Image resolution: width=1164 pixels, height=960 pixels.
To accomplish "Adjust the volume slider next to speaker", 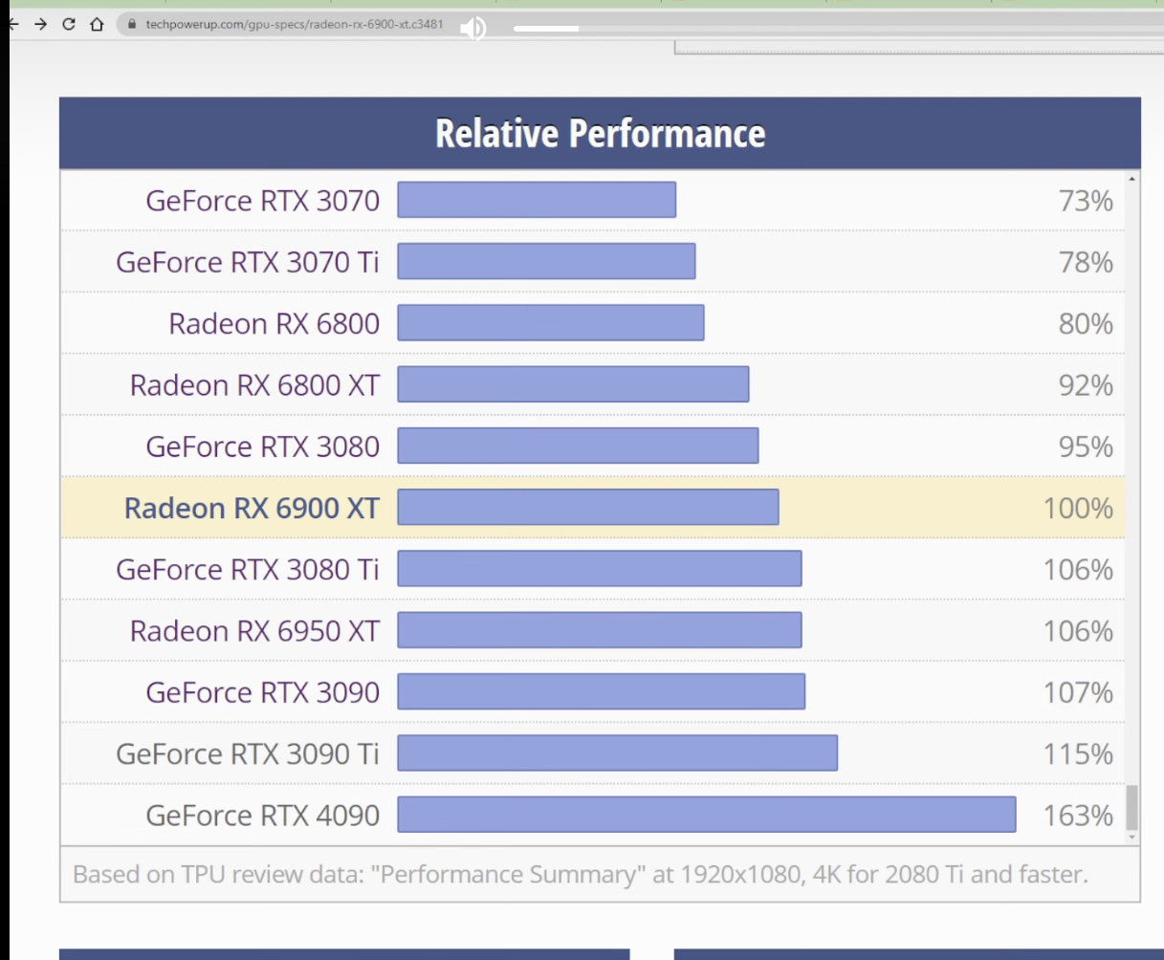I will click(x=546, y=29).
